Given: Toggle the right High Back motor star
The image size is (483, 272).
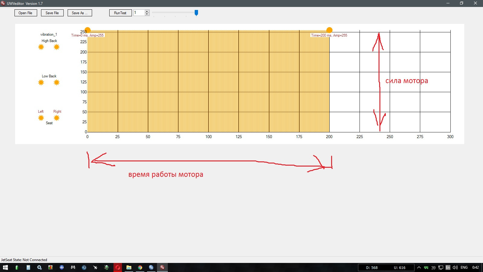Looking at the screenshot, I should coord(56,47).
